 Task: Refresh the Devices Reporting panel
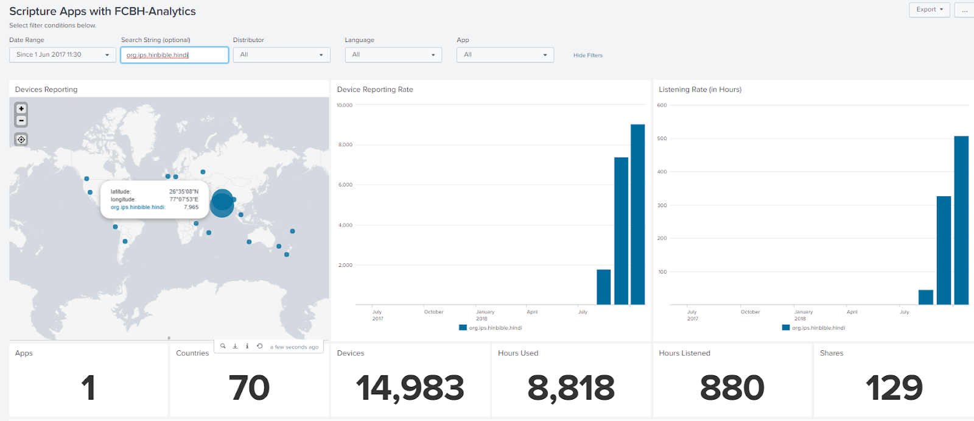pos(259,346)
